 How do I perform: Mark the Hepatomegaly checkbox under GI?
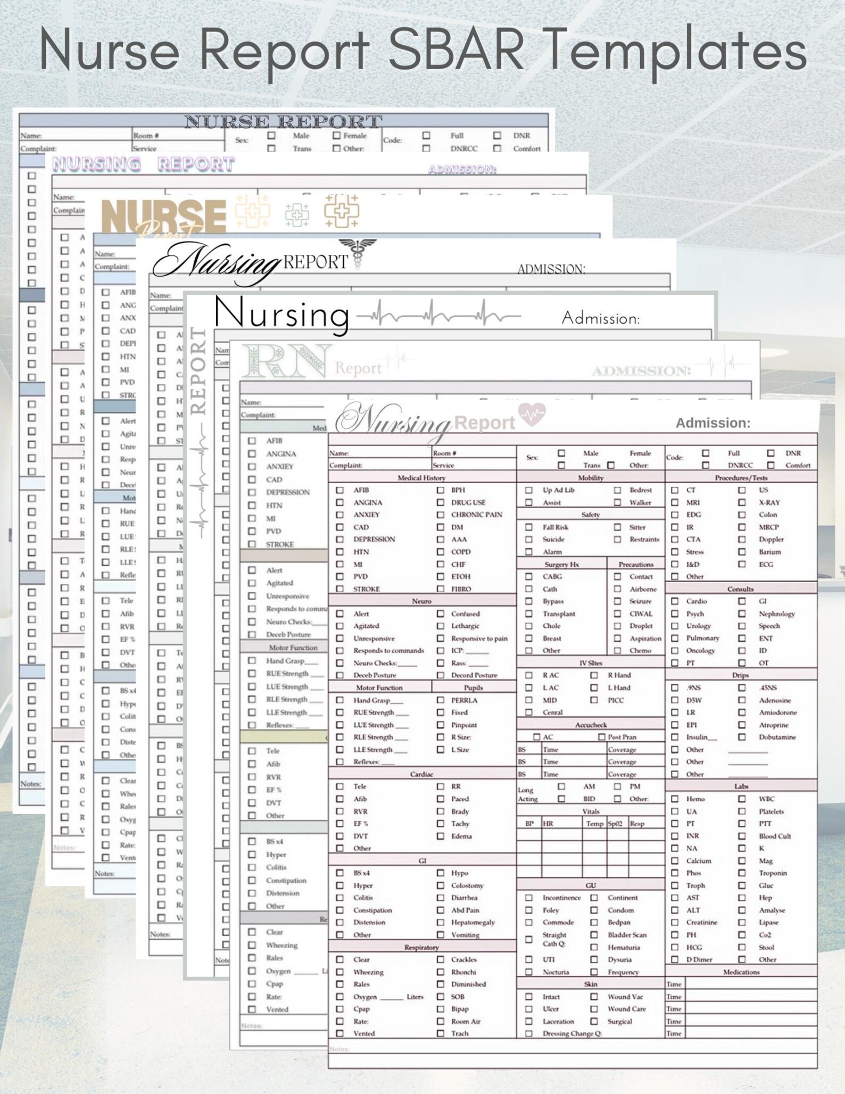point(441,922)
